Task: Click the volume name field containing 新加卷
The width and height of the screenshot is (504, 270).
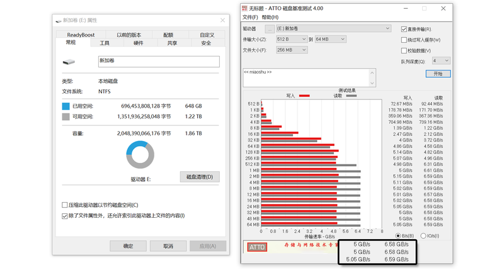Action: 159,62
